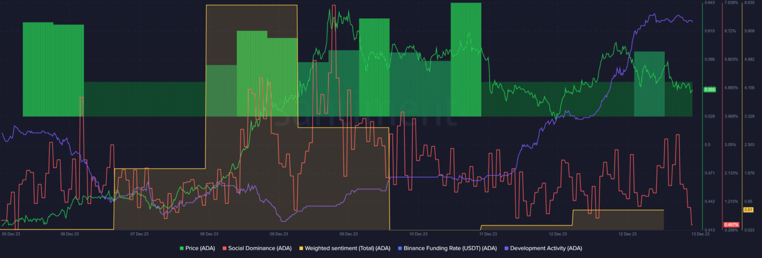
Task: Click the 0.643 top price axis value
Action: click(x=709, y=3)
